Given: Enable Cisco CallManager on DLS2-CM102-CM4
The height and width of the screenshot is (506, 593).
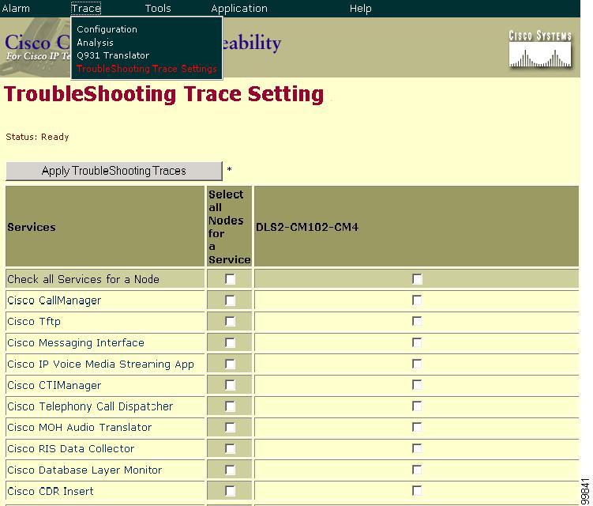Looking at the screenshot, I should pyautogui.click(x=417, y=300).
